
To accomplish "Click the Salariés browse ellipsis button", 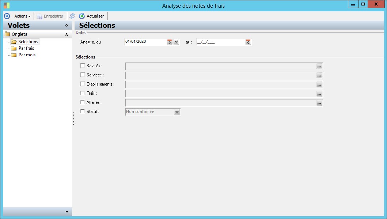I will pos(319,67).
